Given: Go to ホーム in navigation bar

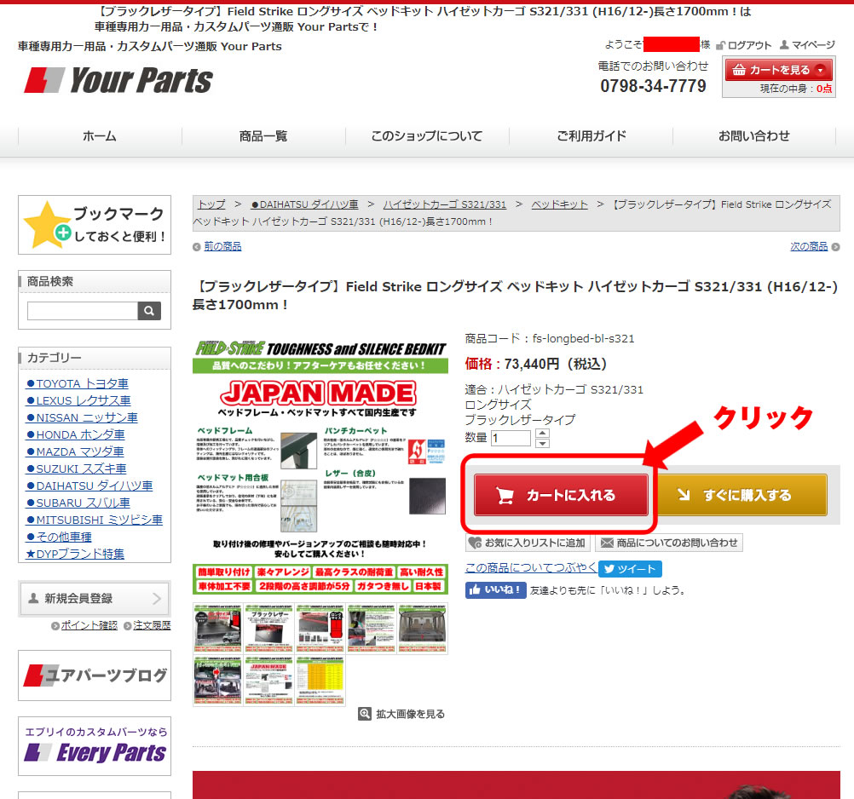Looking at the screenshot, I should point(100,136).
